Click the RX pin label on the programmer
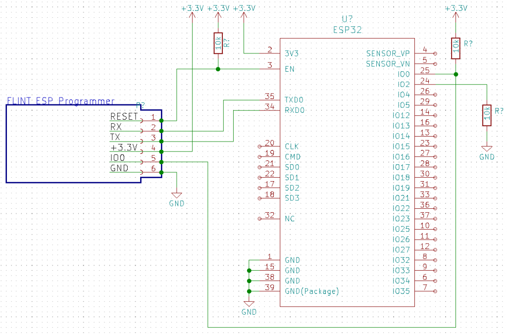Image resolution: width=507 pixels, height=335 pixels. point(116,127)
